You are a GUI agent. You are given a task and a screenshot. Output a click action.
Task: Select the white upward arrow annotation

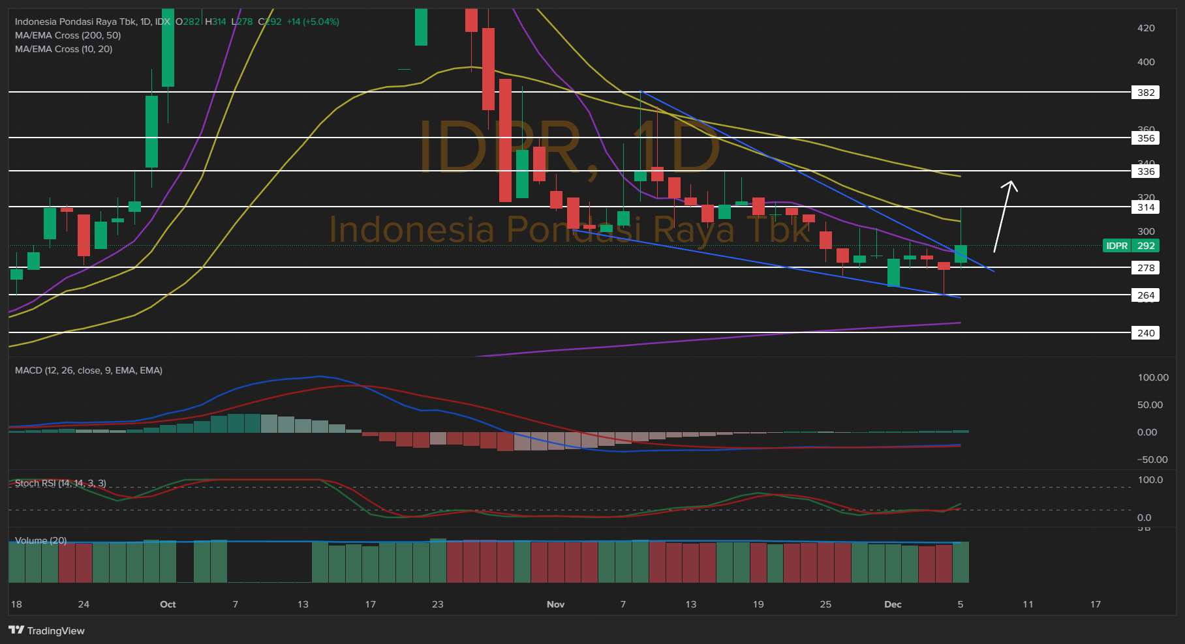tap(1003, 216)
